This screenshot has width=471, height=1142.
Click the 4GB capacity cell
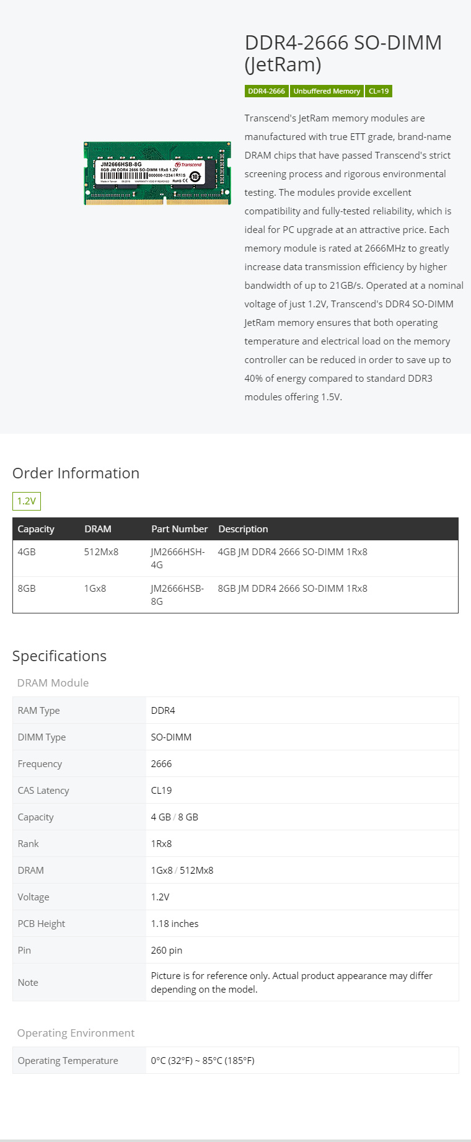[27, 551]
